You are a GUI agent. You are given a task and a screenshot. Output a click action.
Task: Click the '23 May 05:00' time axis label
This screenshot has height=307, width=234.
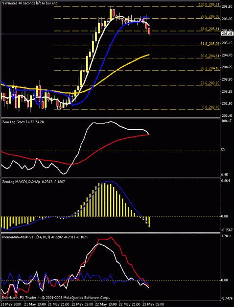[x=153, y=305]
